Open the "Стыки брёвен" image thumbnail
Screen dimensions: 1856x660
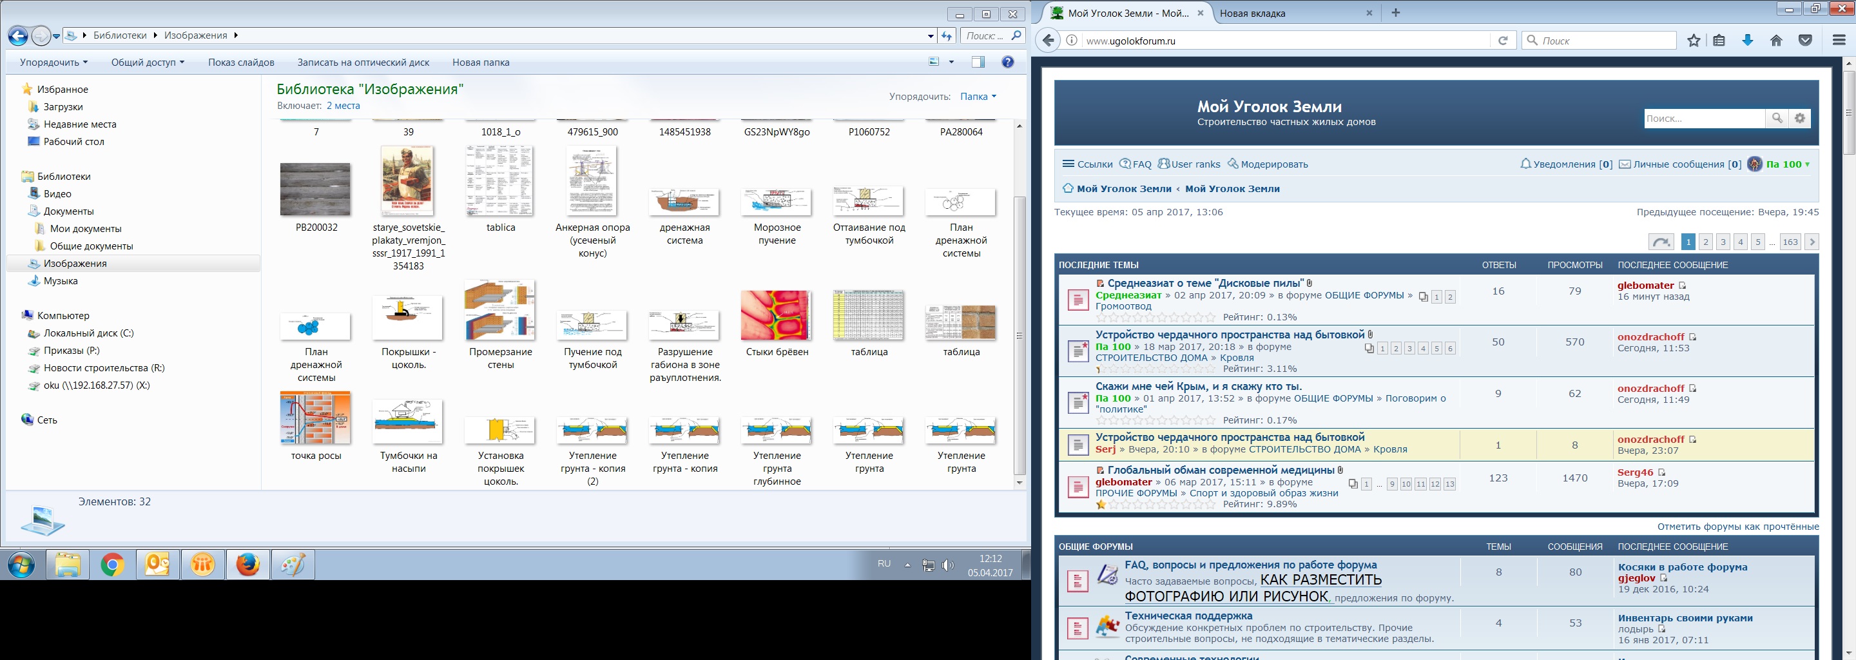coord(776,316)
